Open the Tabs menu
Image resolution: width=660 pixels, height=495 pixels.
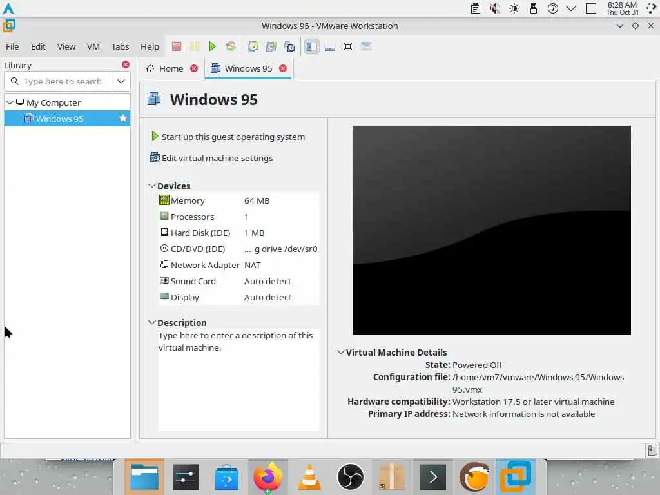[x=120, y=46]
